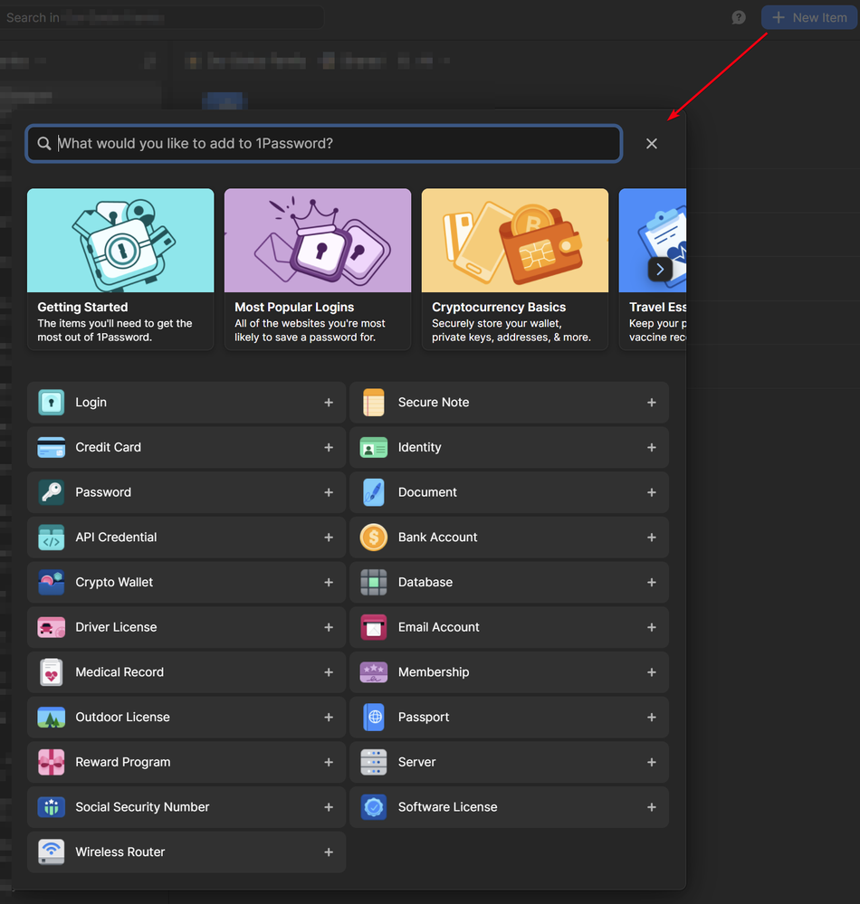Select the Passport globe icon
860x904 pixels.
click(374, 717)
